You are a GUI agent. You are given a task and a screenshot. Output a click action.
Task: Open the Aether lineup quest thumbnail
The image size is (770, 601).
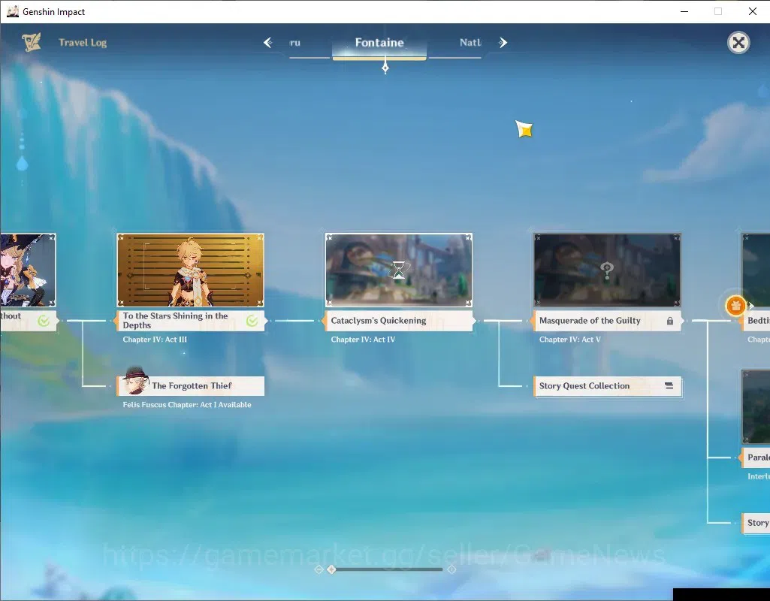191,270
